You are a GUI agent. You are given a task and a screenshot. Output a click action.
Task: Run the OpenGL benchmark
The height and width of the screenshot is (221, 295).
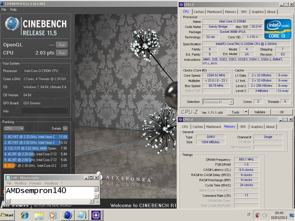tap(62, 45)
